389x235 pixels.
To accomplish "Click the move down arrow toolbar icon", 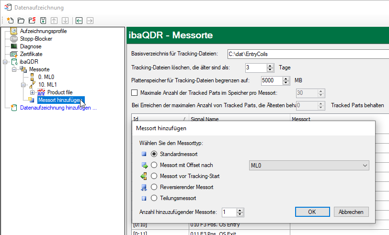I will click(x=65, y=21).
